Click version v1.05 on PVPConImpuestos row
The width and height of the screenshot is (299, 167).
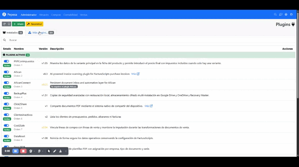pyautogui.click(x=45, y=63)
